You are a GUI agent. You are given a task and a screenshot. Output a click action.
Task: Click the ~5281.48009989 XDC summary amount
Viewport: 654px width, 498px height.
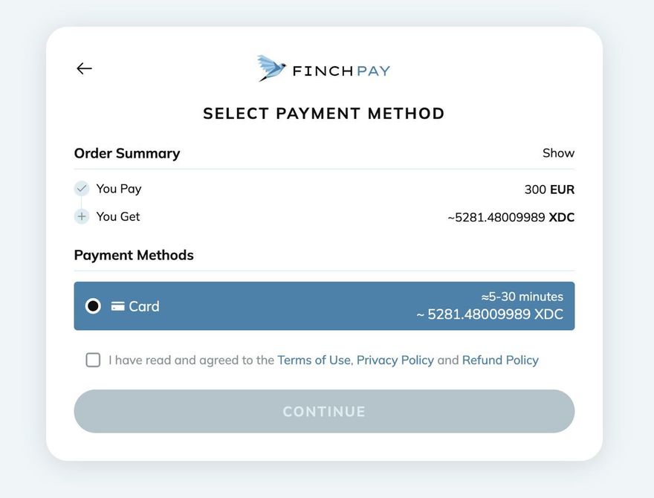[x=511, y=218]
